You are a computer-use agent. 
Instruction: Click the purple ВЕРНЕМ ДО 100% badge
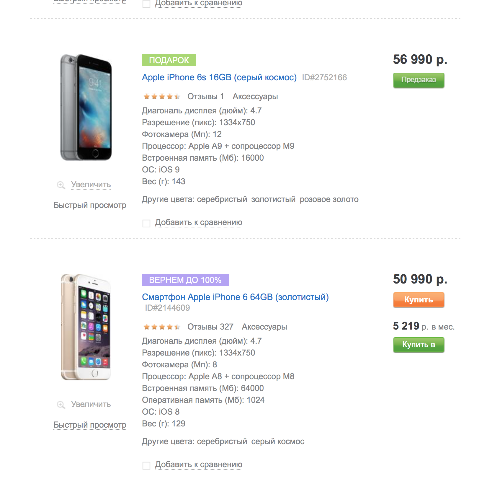pyautogui.click(x=185, y=280)
